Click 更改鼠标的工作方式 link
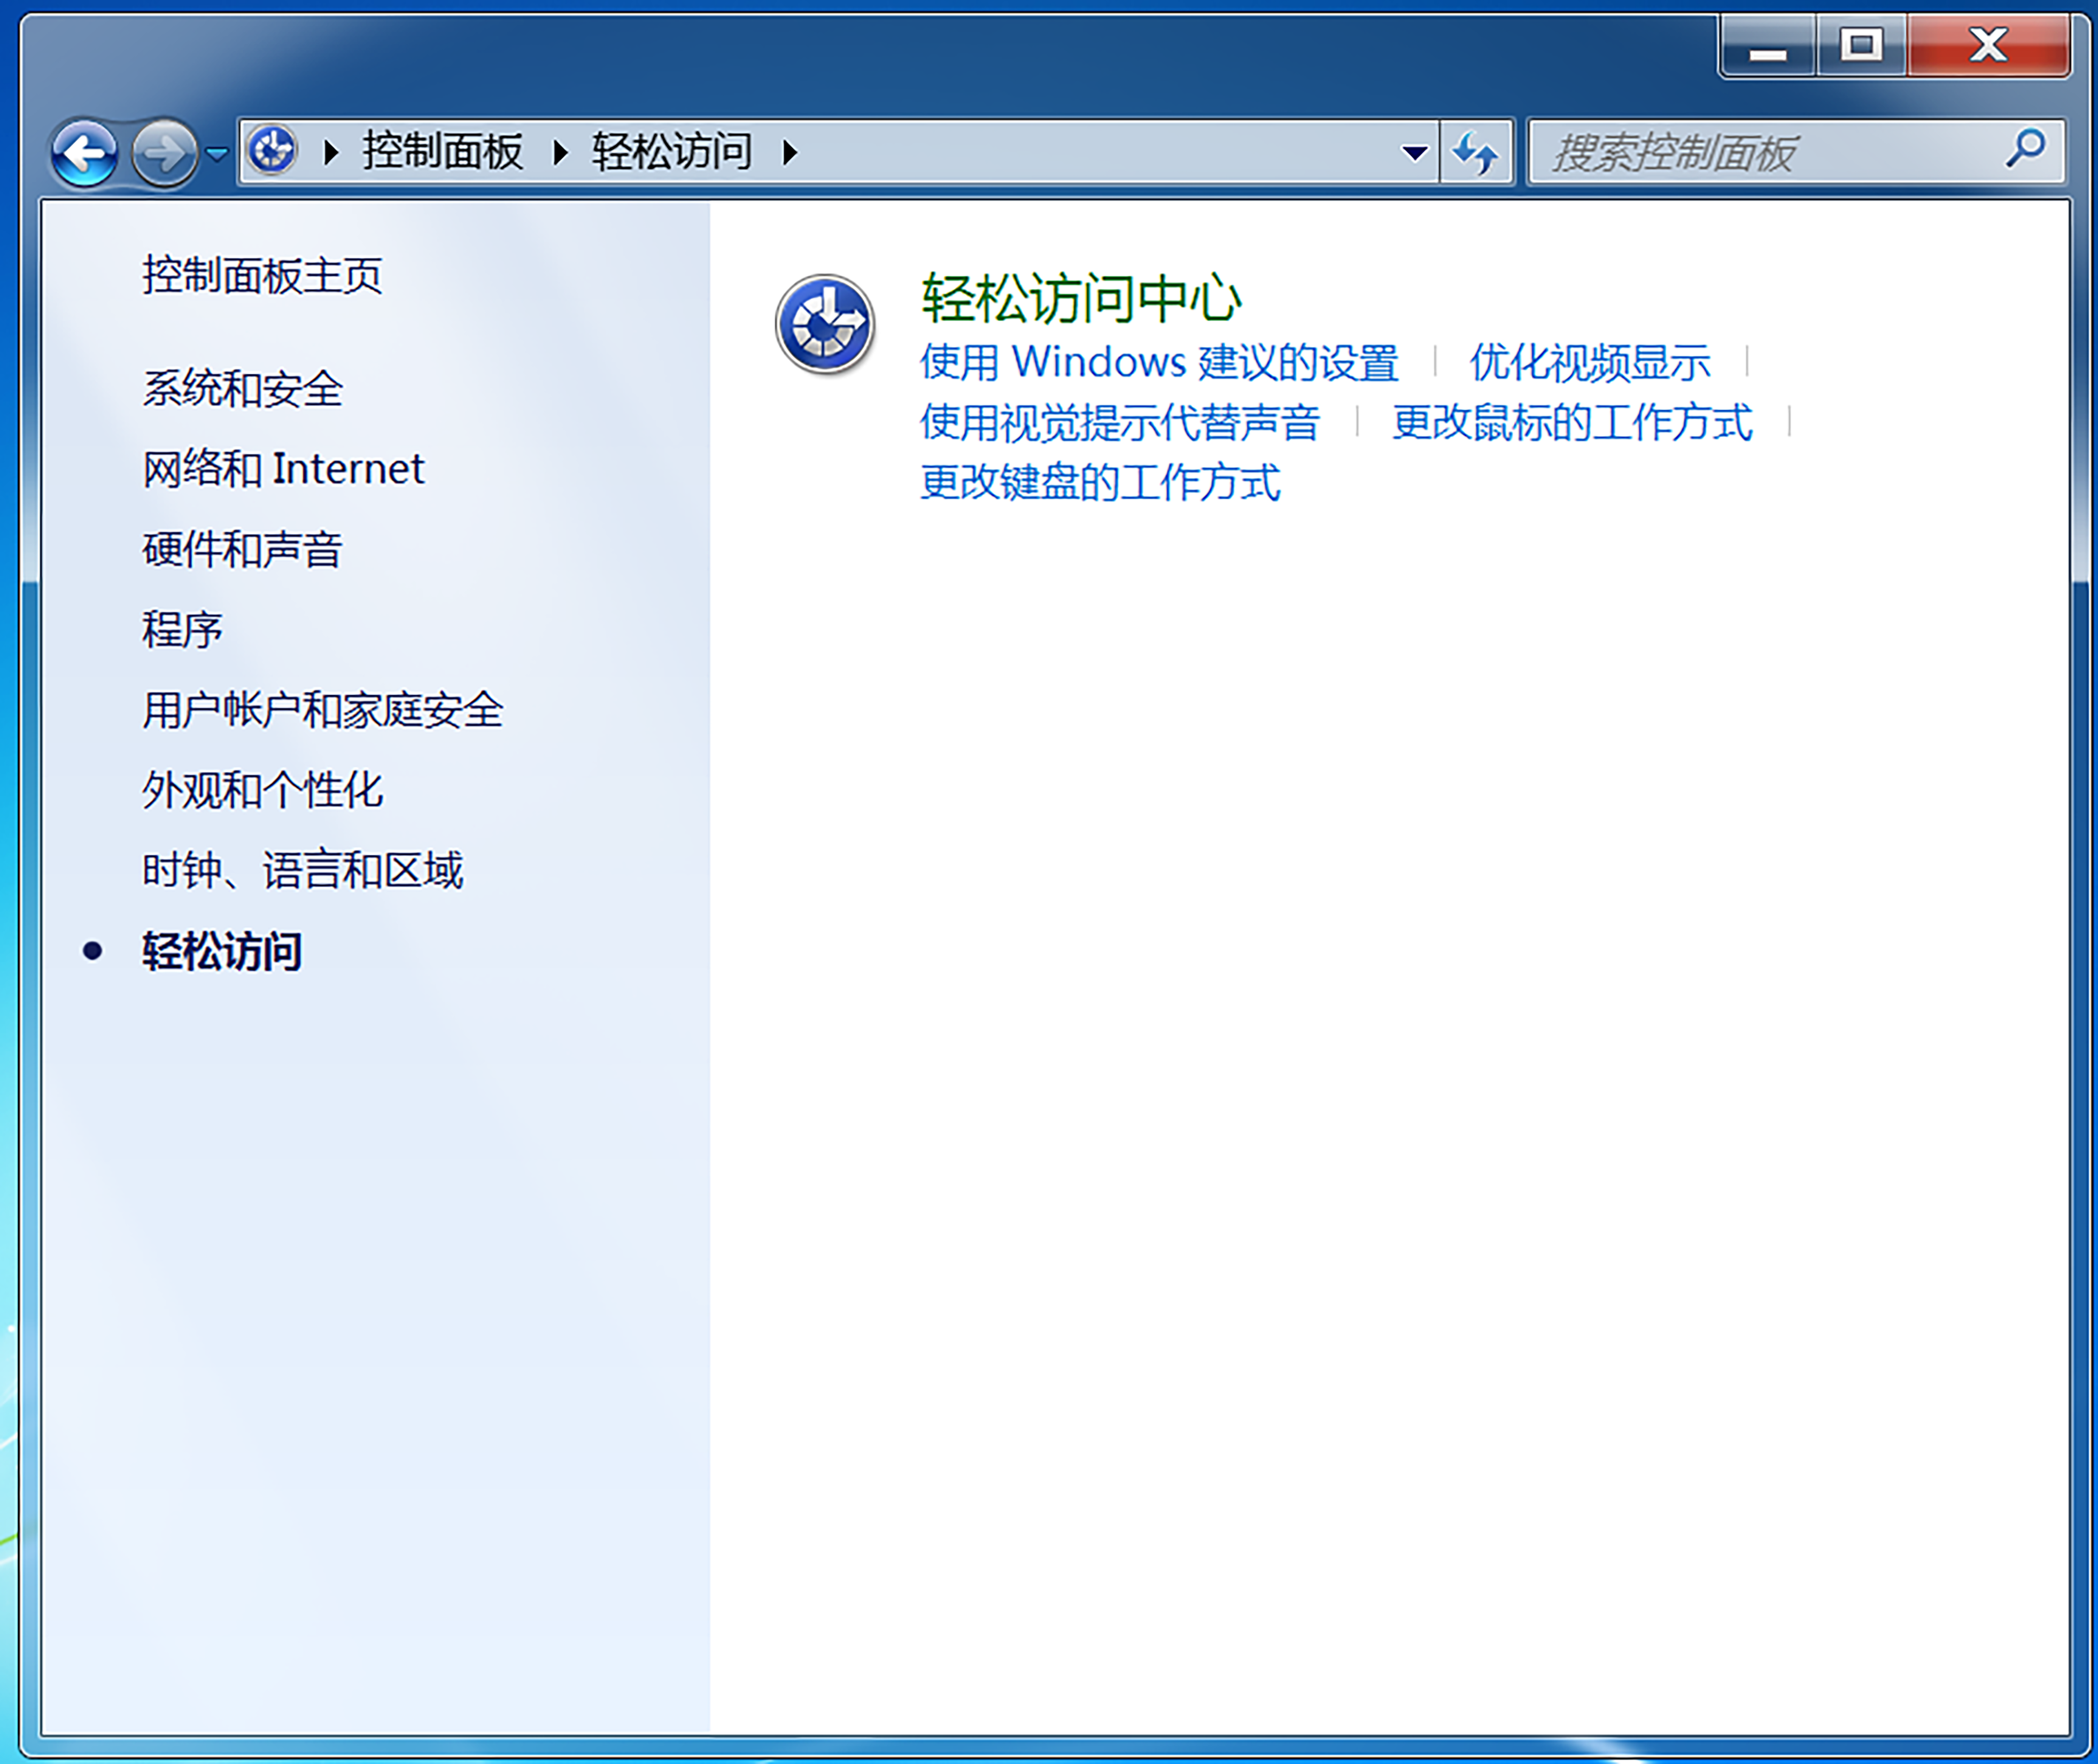Image resolution: width=2098 pixels, height=1764 pixels. coord(1571,422)
